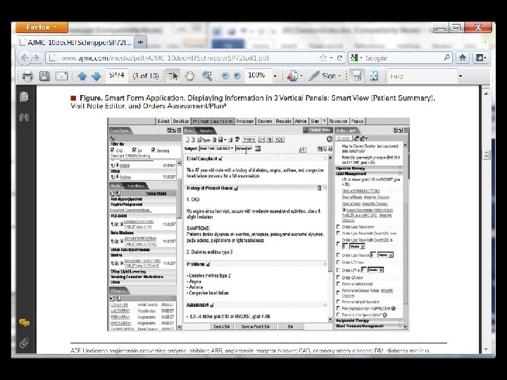Open the binoculars search panel icon
The height and width of the screenshot is (380, 507).
point(24,118)
